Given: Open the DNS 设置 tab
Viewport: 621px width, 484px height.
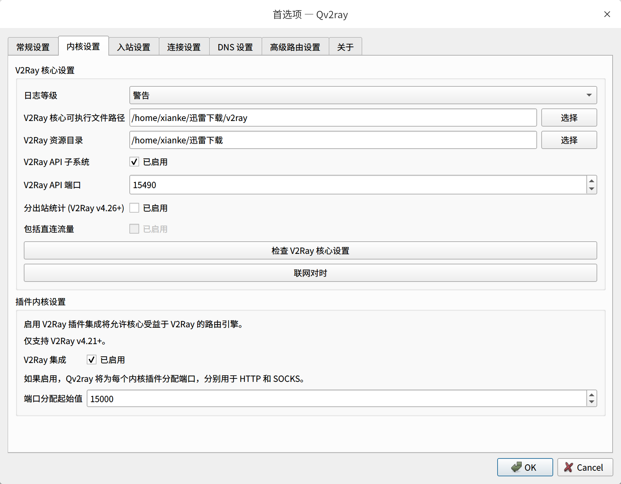Looking at the screenshot, I should click(235, 47).
